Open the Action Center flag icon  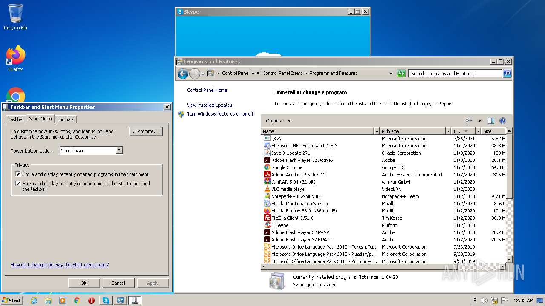pos(504,300)
